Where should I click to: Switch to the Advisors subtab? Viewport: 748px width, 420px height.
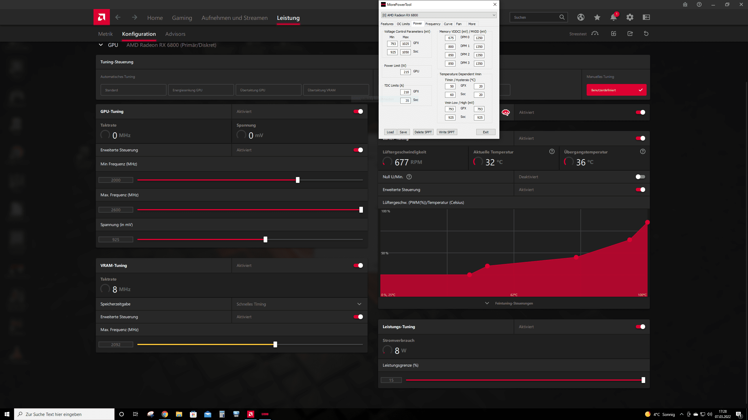click(x=175, y=34)
